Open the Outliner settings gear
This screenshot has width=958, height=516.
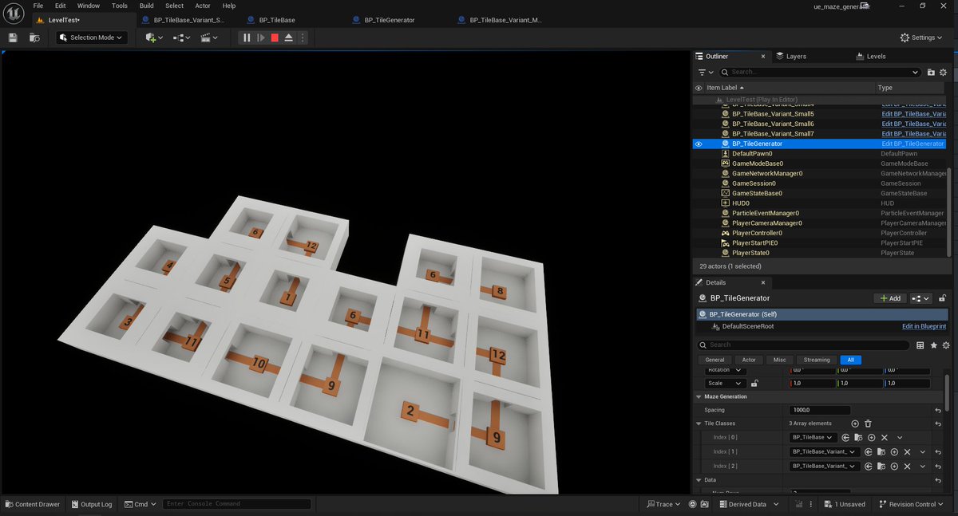coord(943,72)
